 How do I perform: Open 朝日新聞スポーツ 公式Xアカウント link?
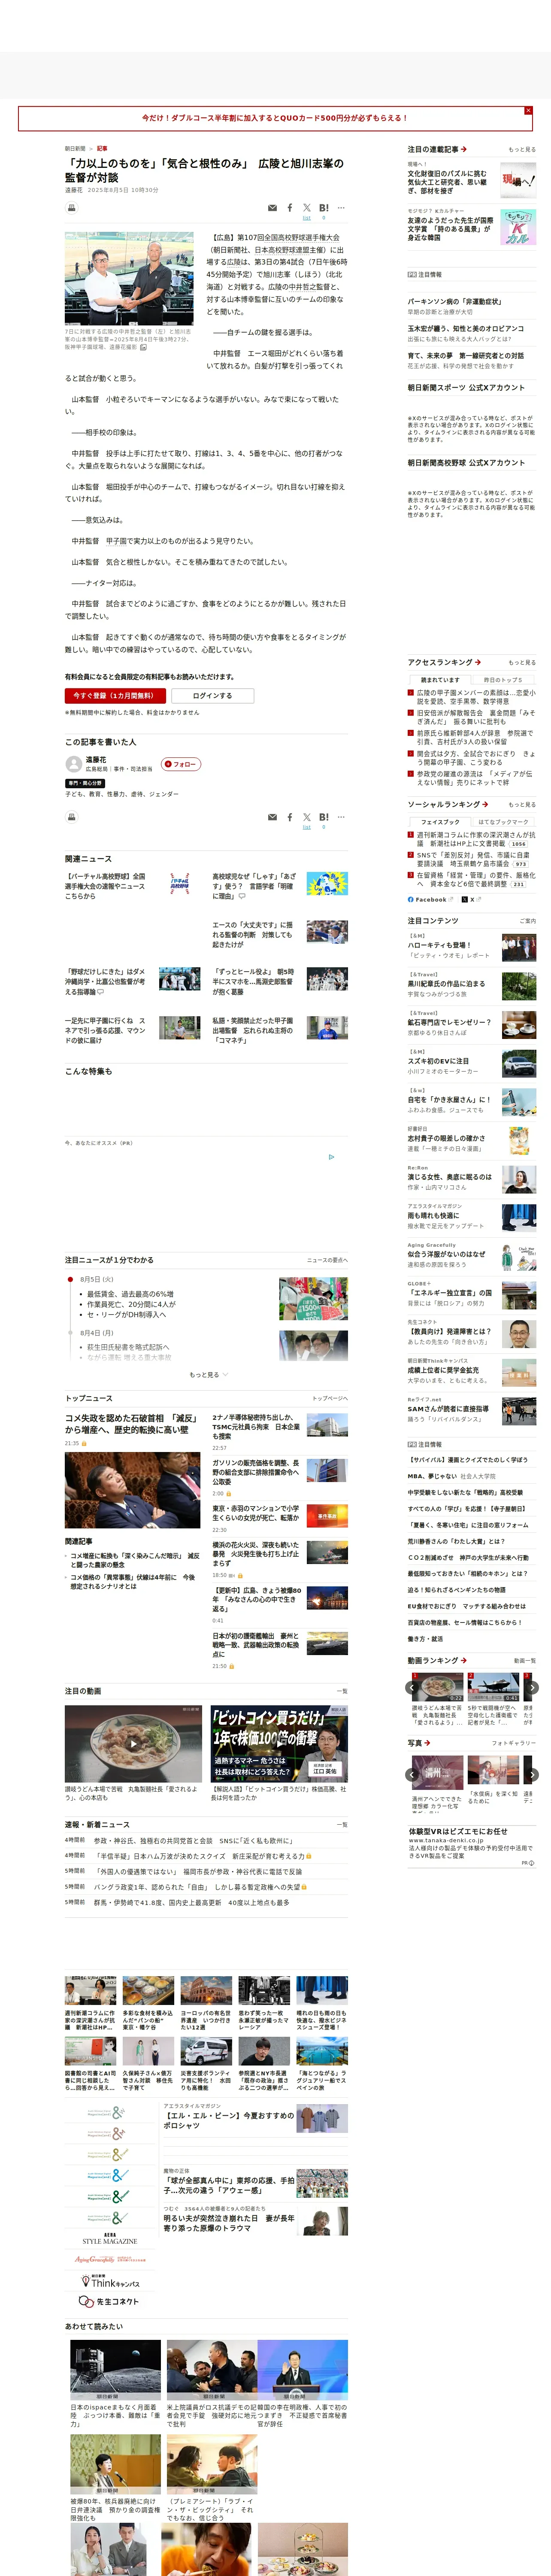(x=466, y=388)
